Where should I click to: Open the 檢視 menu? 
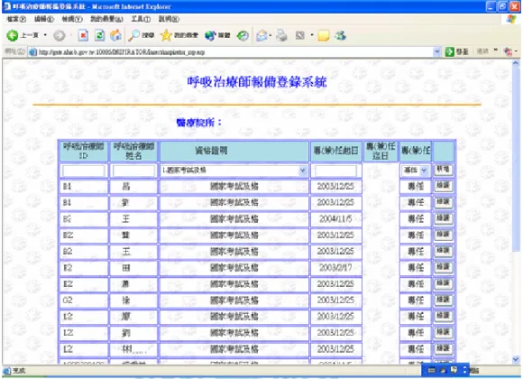(72, 19)
